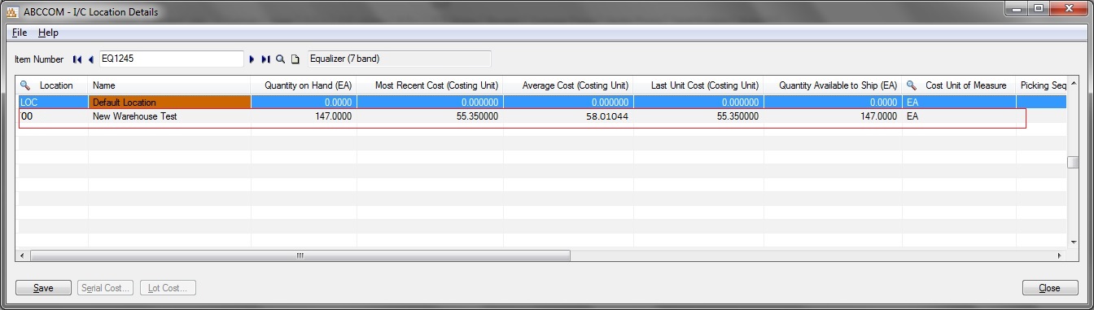Click the horizontal scrollbar left arrow

(x=23, y=255)
